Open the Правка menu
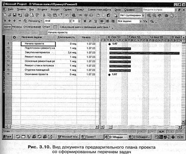 coord(21,9)
